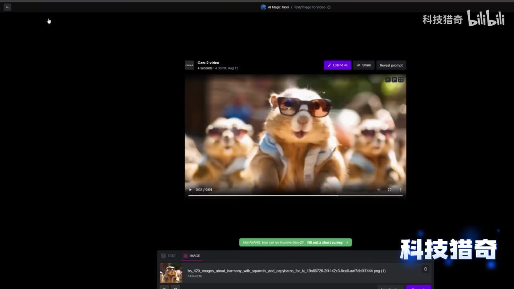The width and height of the screenshot is (514, 289).
Task: Download the video using overlay download icon
Action: pos(388,79)
